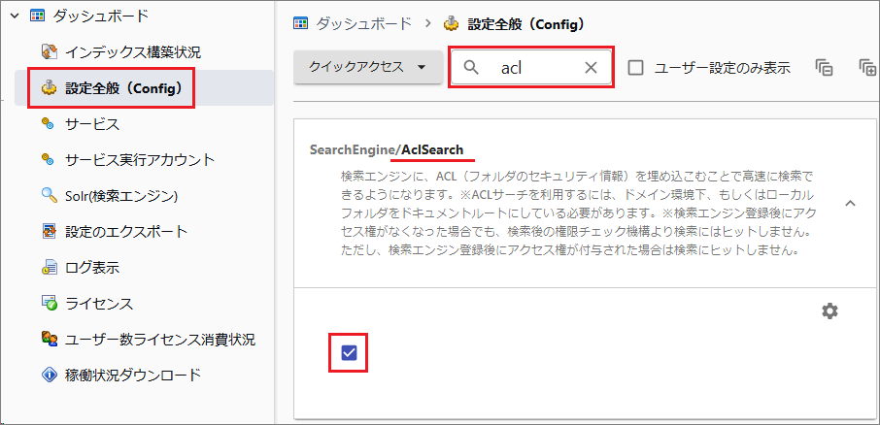Click the copy icon next to user-settings checkbox
Screen dimensions: 880x425
(825, 68)
